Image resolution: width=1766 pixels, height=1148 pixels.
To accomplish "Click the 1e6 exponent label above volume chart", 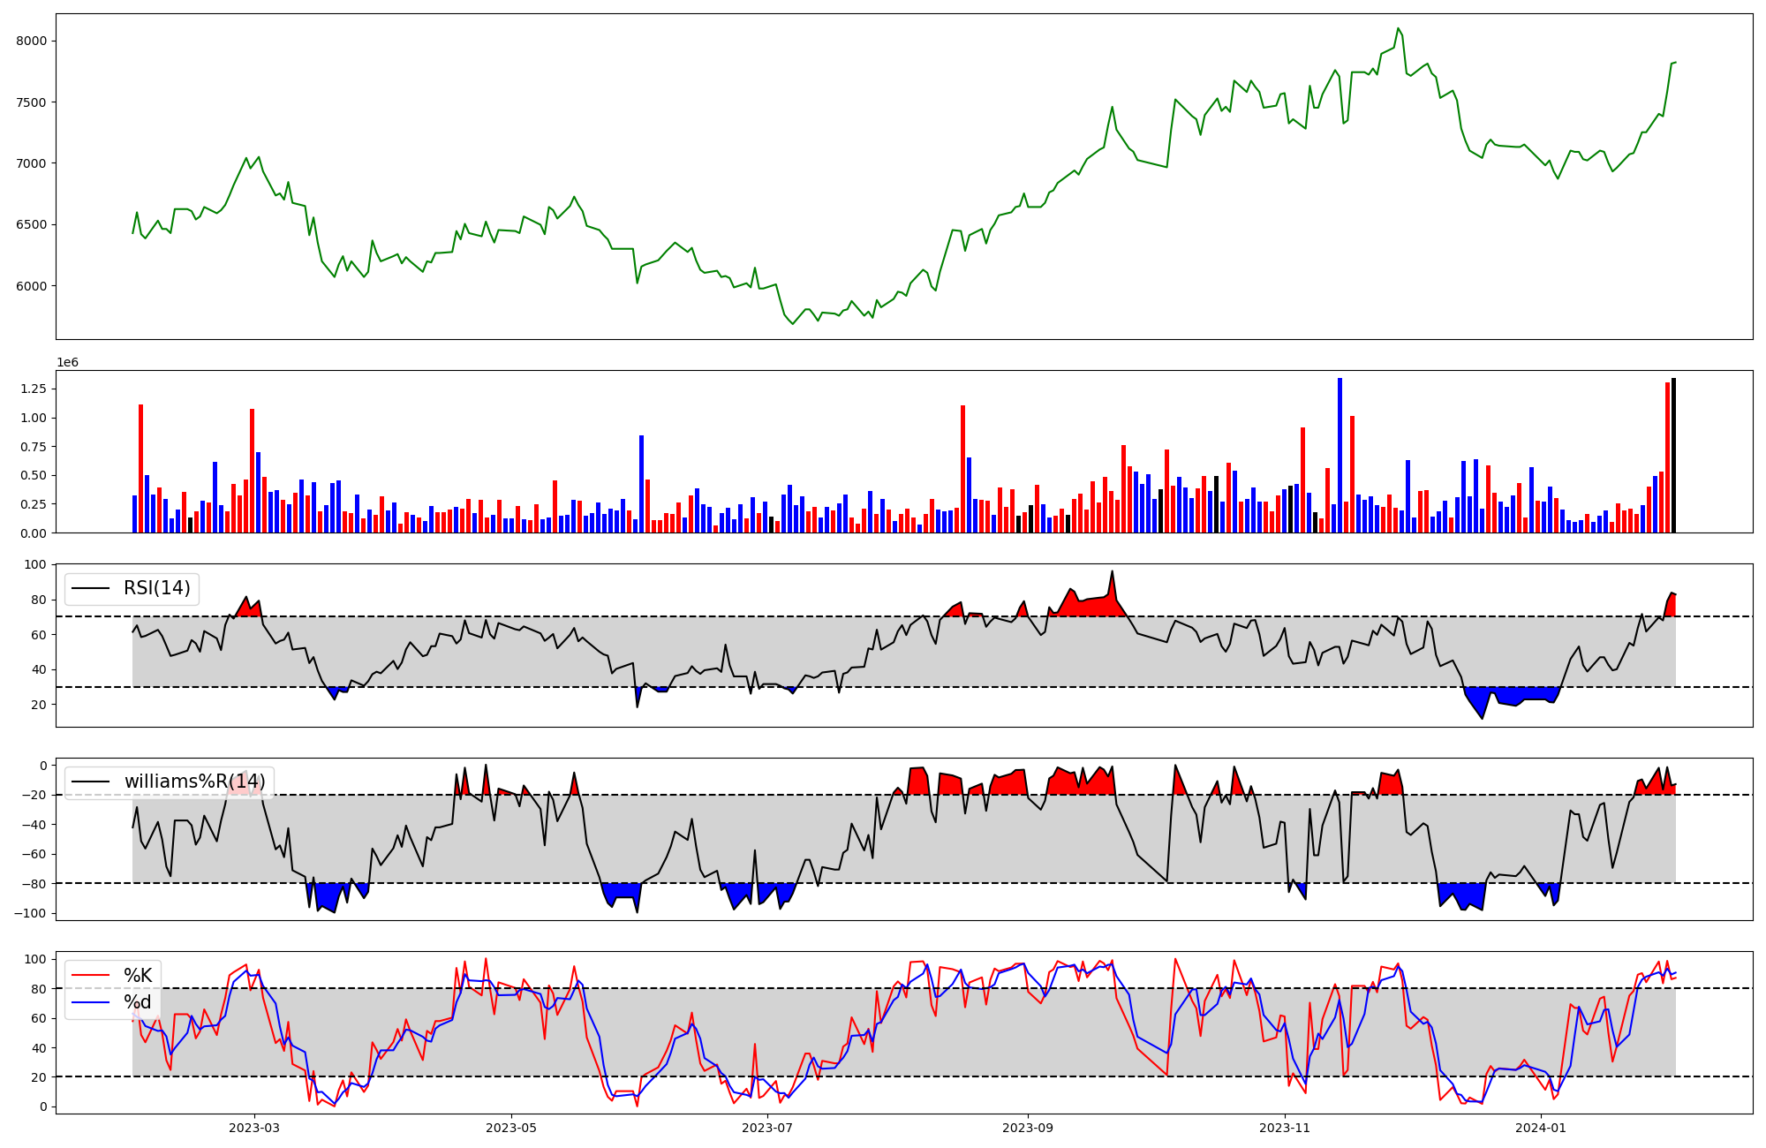I will pos(68,363).
